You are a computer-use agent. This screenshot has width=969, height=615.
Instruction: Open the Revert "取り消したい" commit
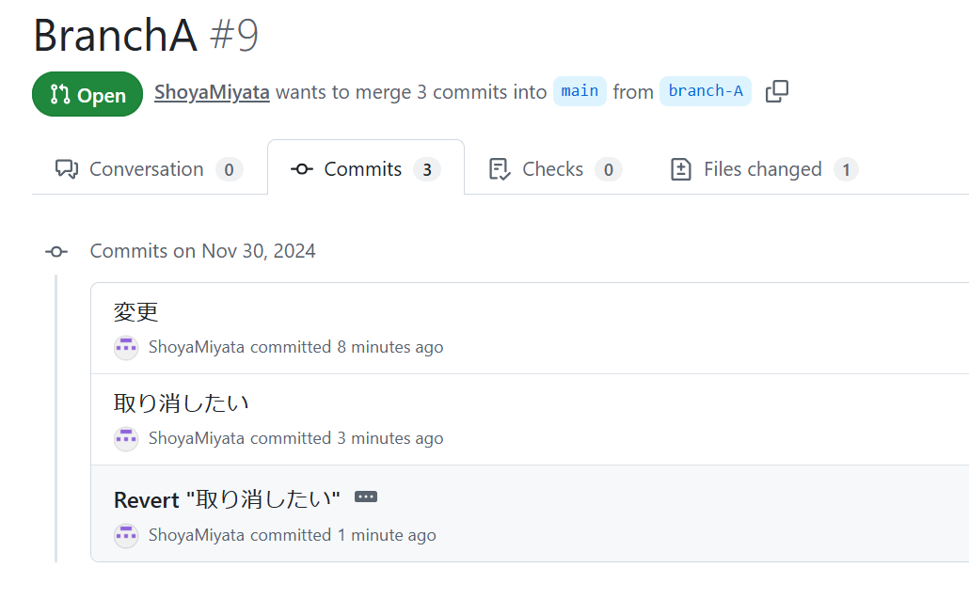click(x=227, y=499)
